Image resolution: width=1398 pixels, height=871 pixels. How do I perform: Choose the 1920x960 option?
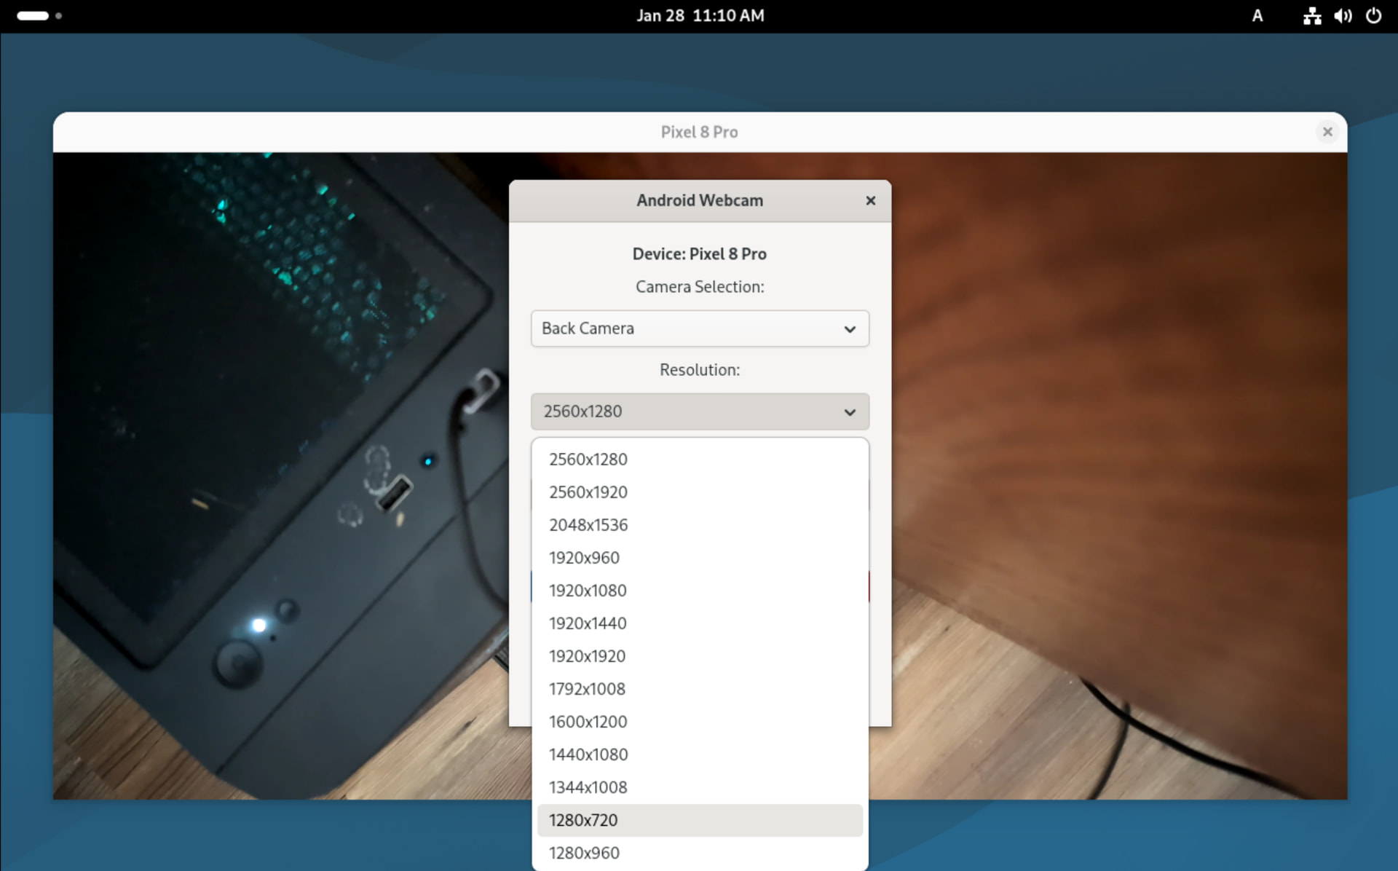584,558
